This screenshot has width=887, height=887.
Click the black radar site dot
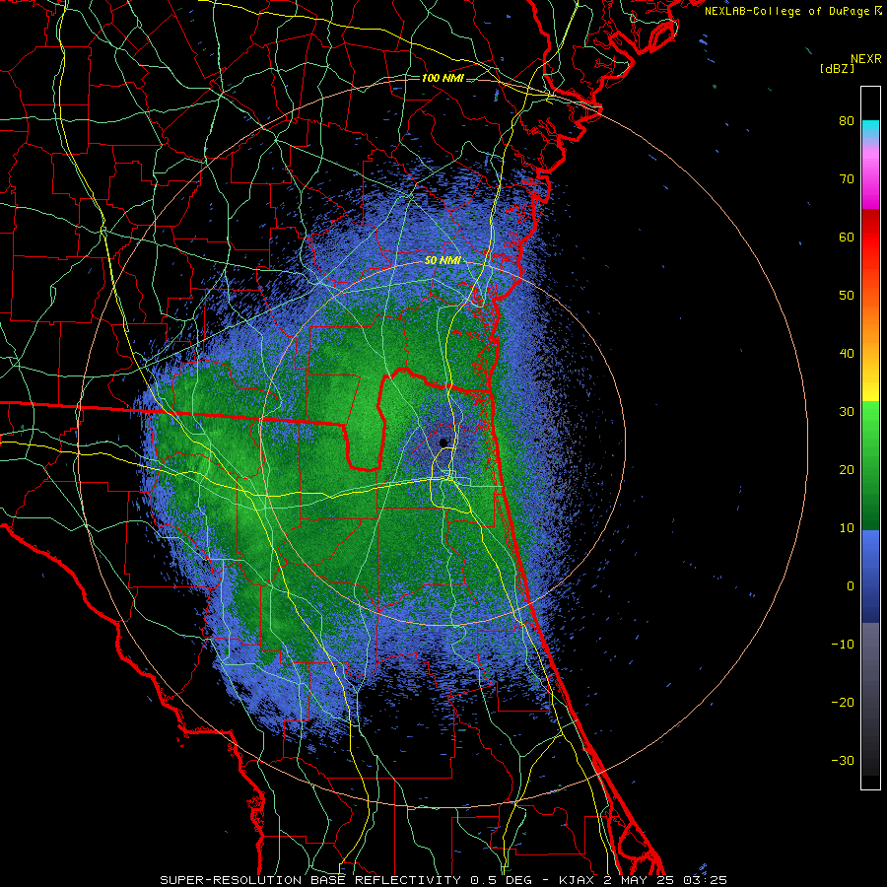pos(443,443)
